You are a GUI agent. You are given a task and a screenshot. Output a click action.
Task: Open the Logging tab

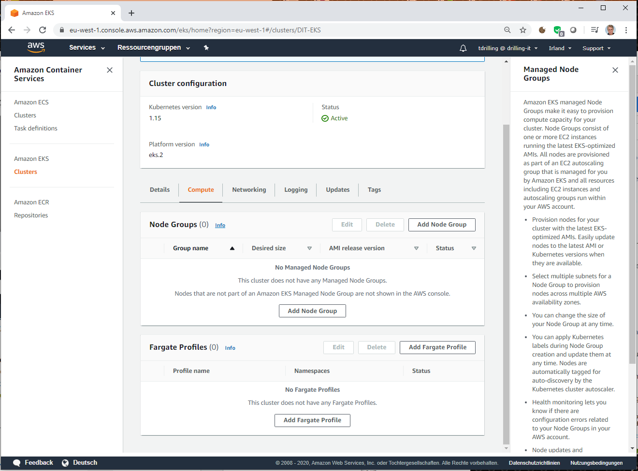(x=296, y=190)
